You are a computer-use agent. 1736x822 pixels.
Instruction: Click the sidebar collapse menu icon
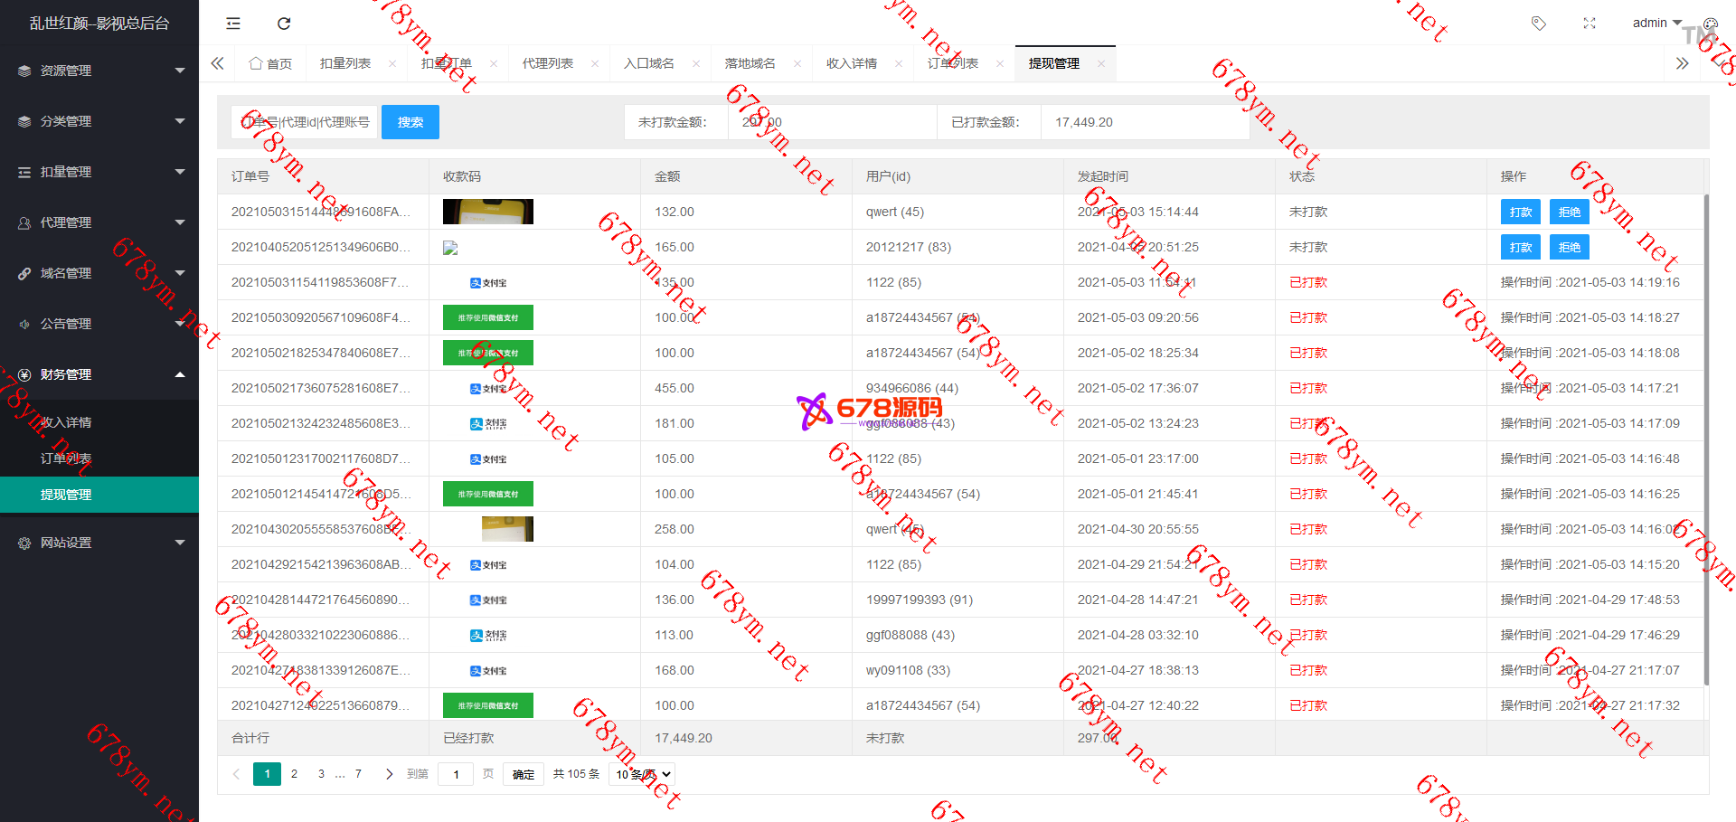233,24
